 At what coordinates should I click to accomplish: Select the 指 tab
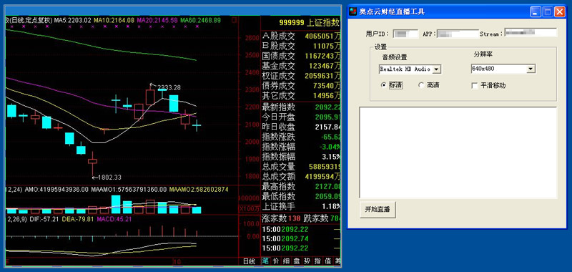317,261
